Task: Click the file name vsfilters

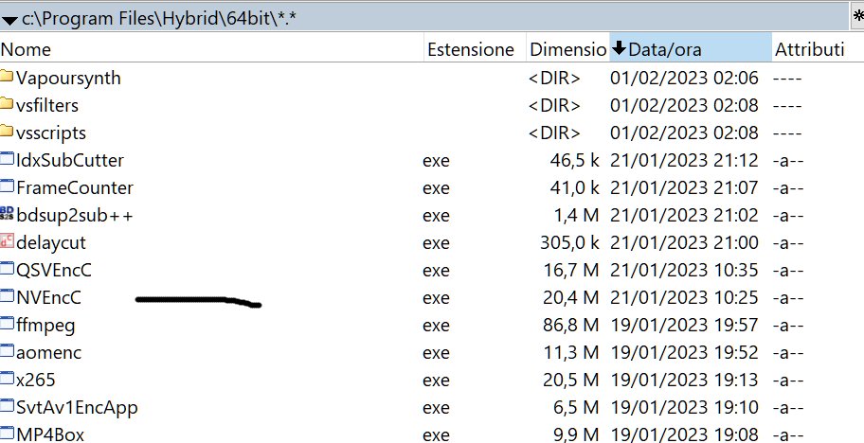Action: [x=47, y=105]
